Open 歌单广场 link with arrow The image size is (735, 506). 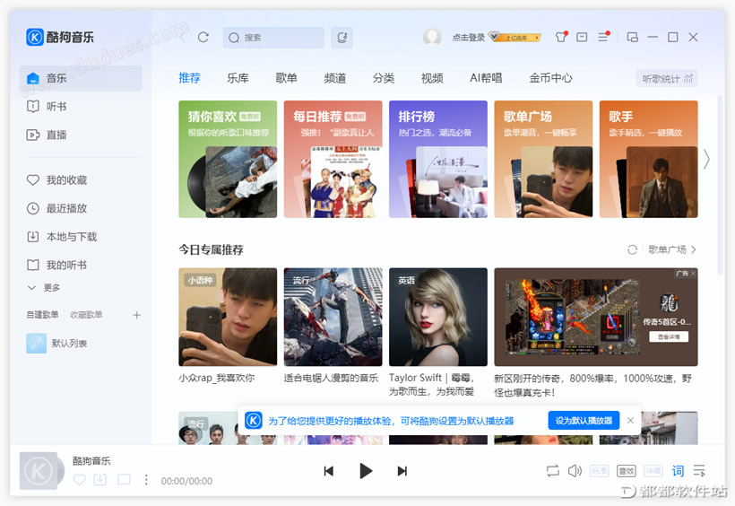(672, 249)
